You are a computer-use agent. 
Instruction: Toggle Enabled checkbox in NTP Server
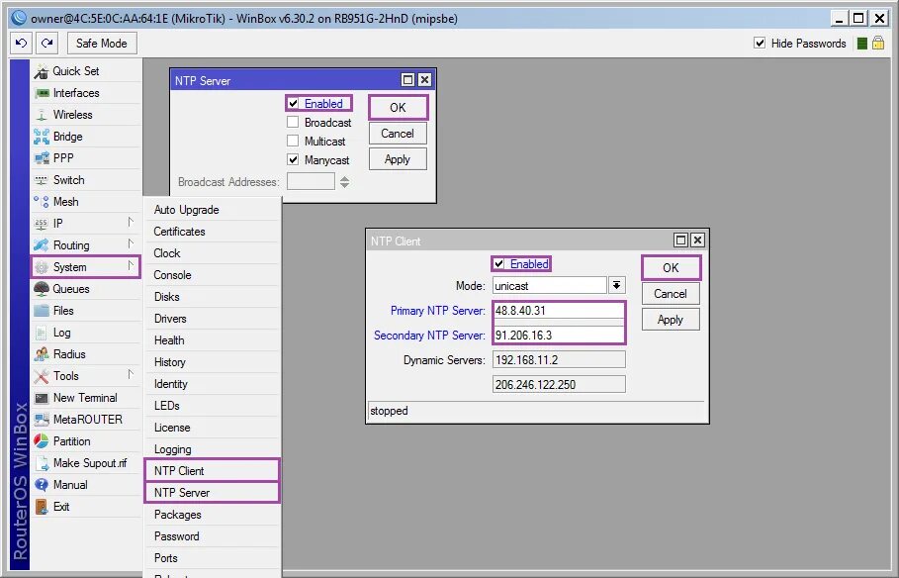click(293, 103)
